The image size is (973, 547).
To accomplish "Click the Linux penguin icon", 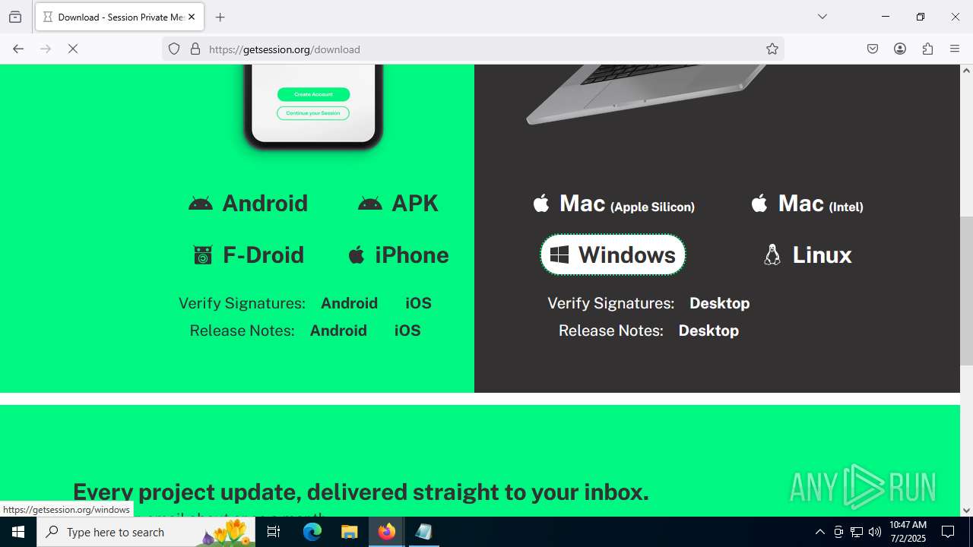I will click(772, 255).
